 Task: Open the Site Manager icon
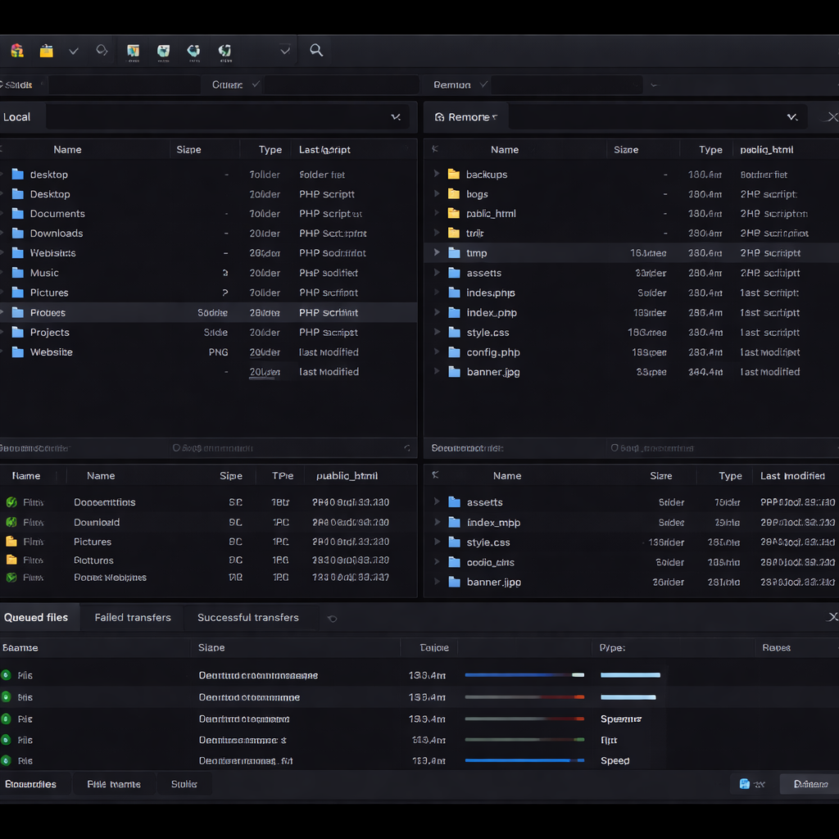(x=16, y=50)
